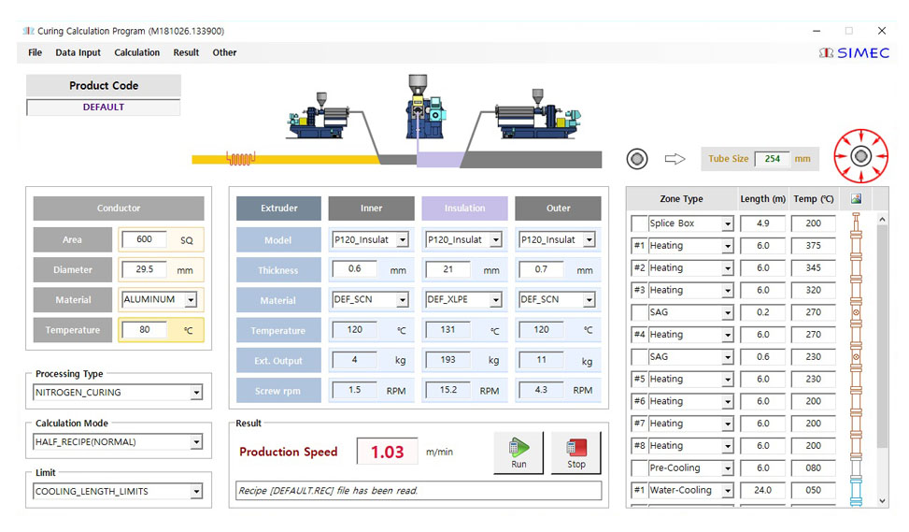Image resolution: width=909 pixels, height=532 pixels.
Task: Click the gray cable cross-section circle icon
Action: click(x=637, y=159)
